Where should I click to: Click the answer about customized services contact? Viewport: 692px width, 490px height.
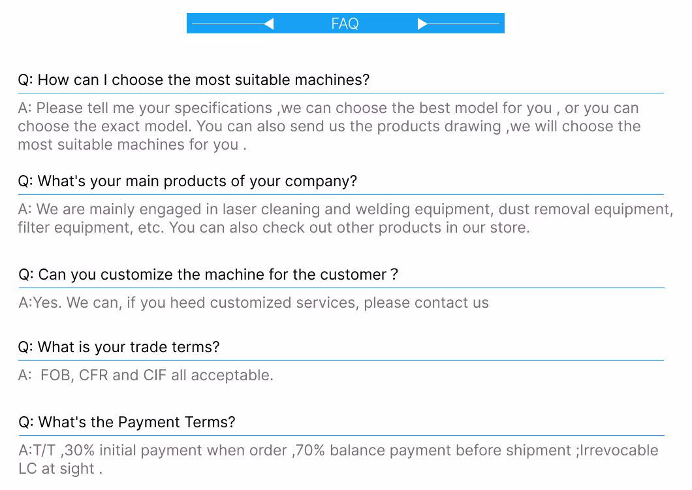[253, 303]
